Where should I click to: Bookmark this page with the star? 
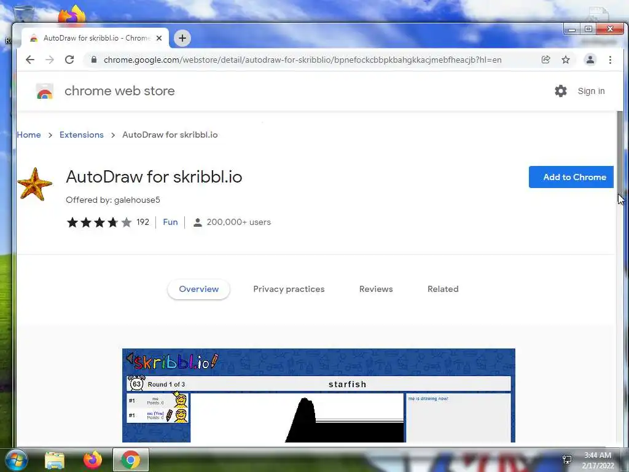coord(566,60)
